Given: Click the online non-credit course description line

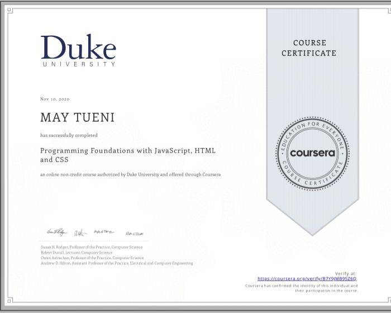Looking at the screenshot, I should pos(130,174).
